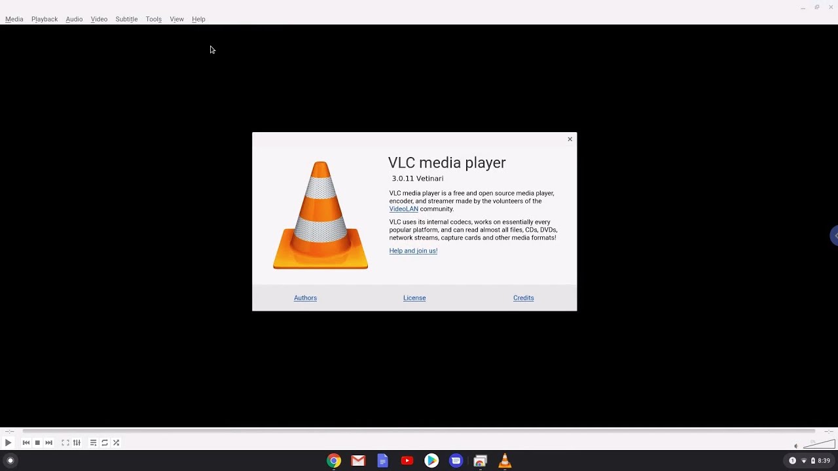Skip to the next media item
Image resolution: width=838 pixels, height=471 pixels.
pyautogui.click(x=48, y=443)
